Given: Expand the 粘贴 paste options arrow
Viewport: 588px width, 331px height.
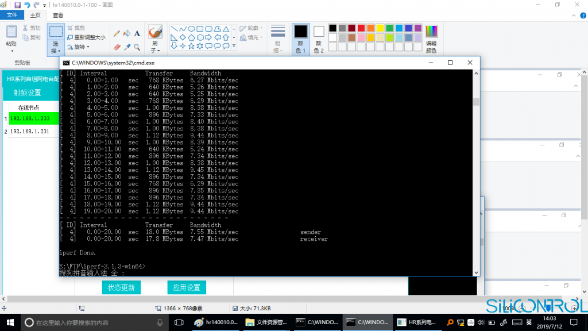Looking at the screenshot, I should pos(11,51).
